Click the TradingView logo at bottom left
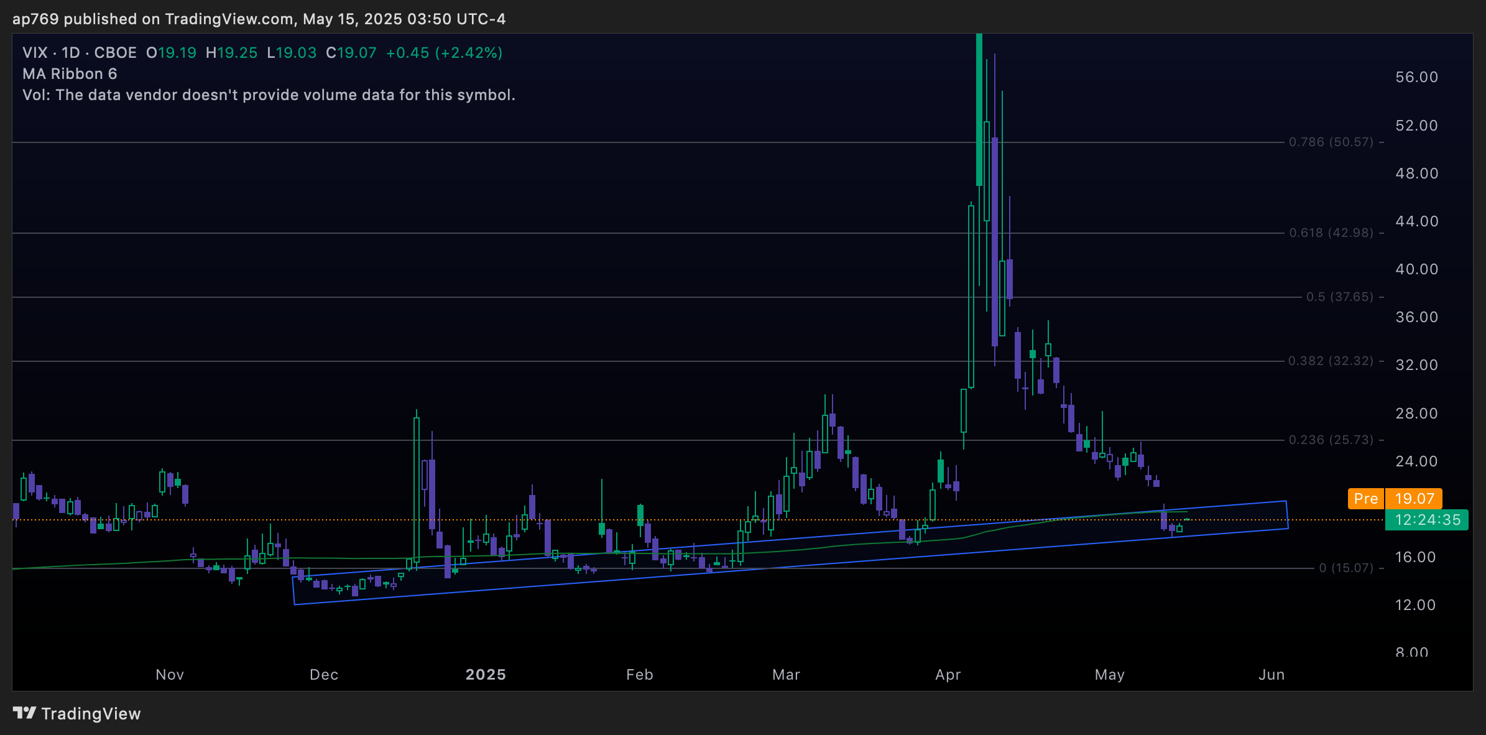The image size is (1486, 735). pos(76,713)
